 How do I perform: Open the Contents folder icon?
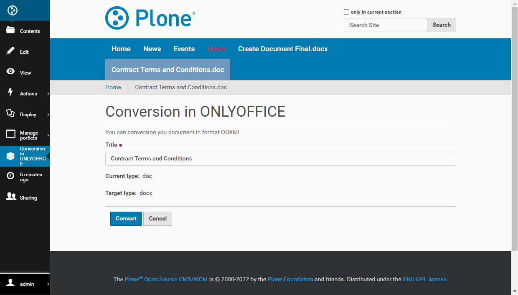(x=11, y=30)
